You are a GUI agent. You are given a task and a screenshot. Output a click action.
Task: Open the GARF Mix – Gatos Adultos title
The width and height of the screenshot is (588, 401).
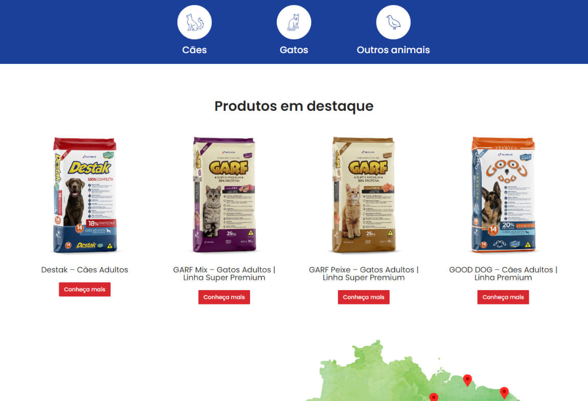pyautogui.click(x=224, y=274)
